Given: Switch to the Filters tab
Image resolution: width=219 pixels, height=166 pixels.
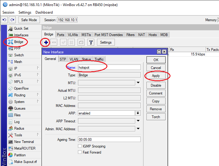Looking at the screenshot, I should [x=130, y=35].
